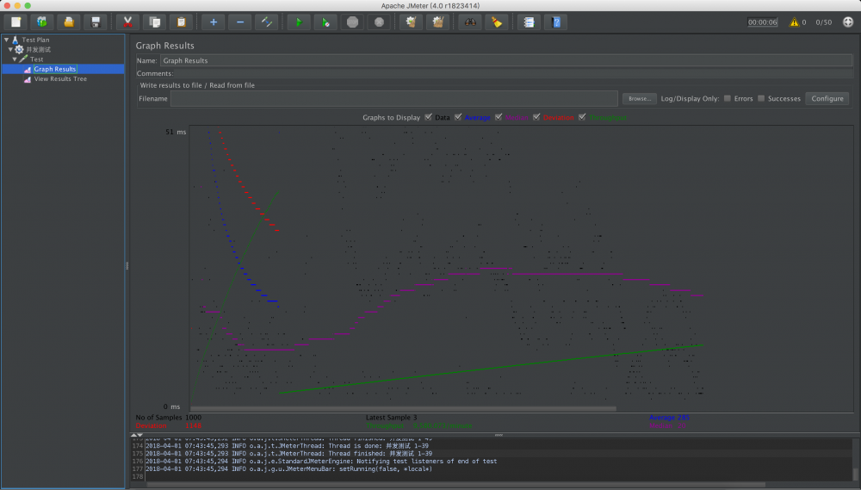Select View Results Tree in the tree
This screenshot has height=490, width=861.
[60, 79]
